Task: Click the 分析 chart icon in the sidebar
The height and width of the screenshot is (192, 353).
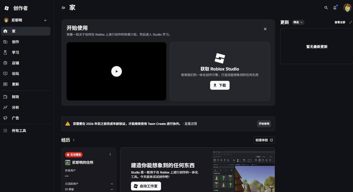Action: click(5, 108)
